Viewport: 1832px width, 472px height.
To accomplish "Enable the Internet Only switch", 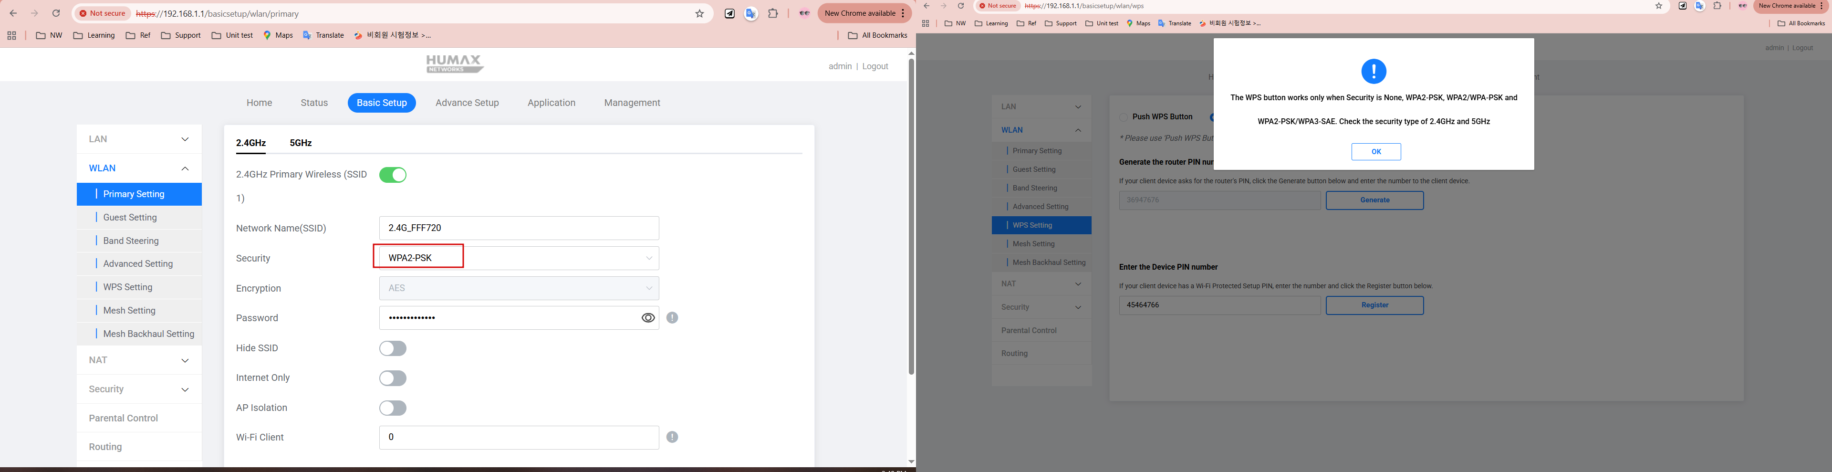I will coord(393,378).
